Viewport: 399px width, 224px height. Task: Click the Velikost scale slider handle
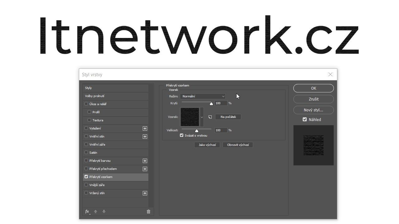pyautogui.click(x=197, y=131)
